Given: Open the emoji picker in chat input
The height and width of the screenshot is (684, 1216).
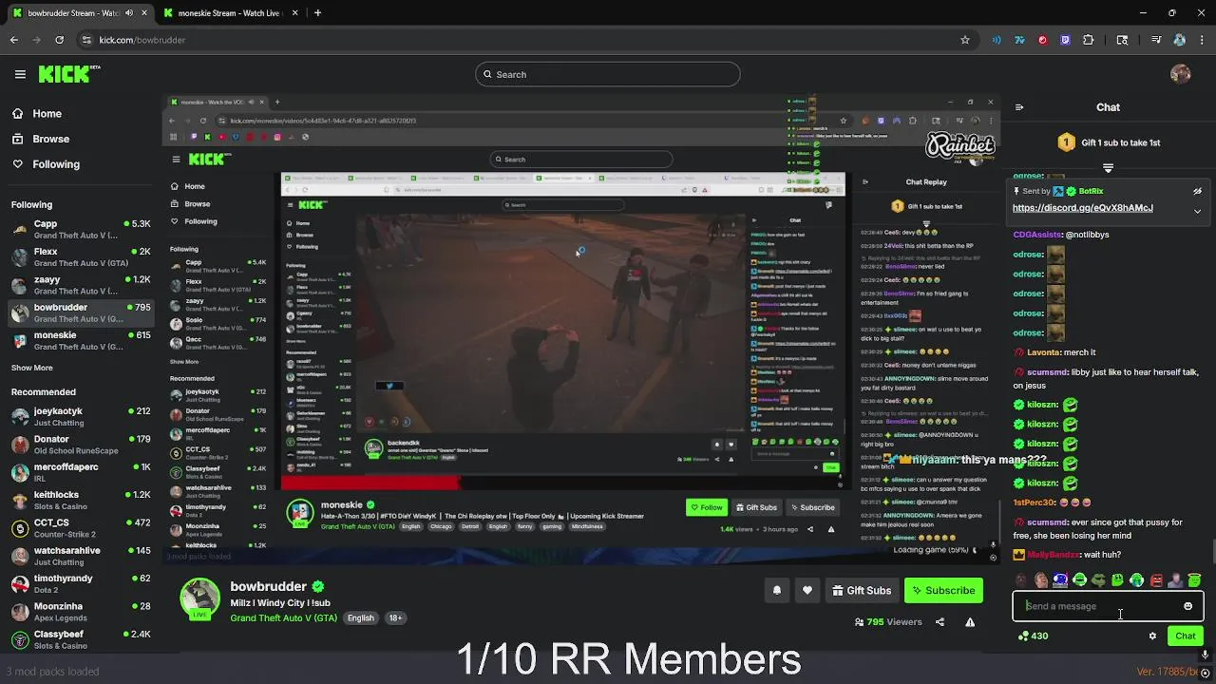Looking at the screenshot, I should (x=1187, y=606).
